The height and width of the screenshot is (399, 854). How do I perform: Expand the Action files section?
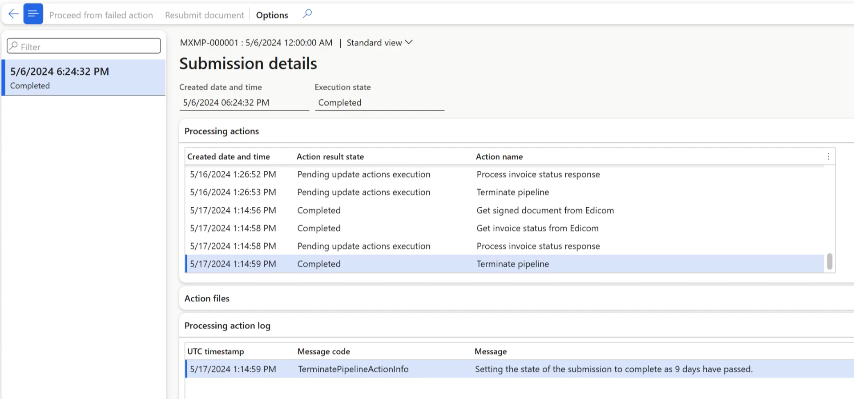coord(207,298)
